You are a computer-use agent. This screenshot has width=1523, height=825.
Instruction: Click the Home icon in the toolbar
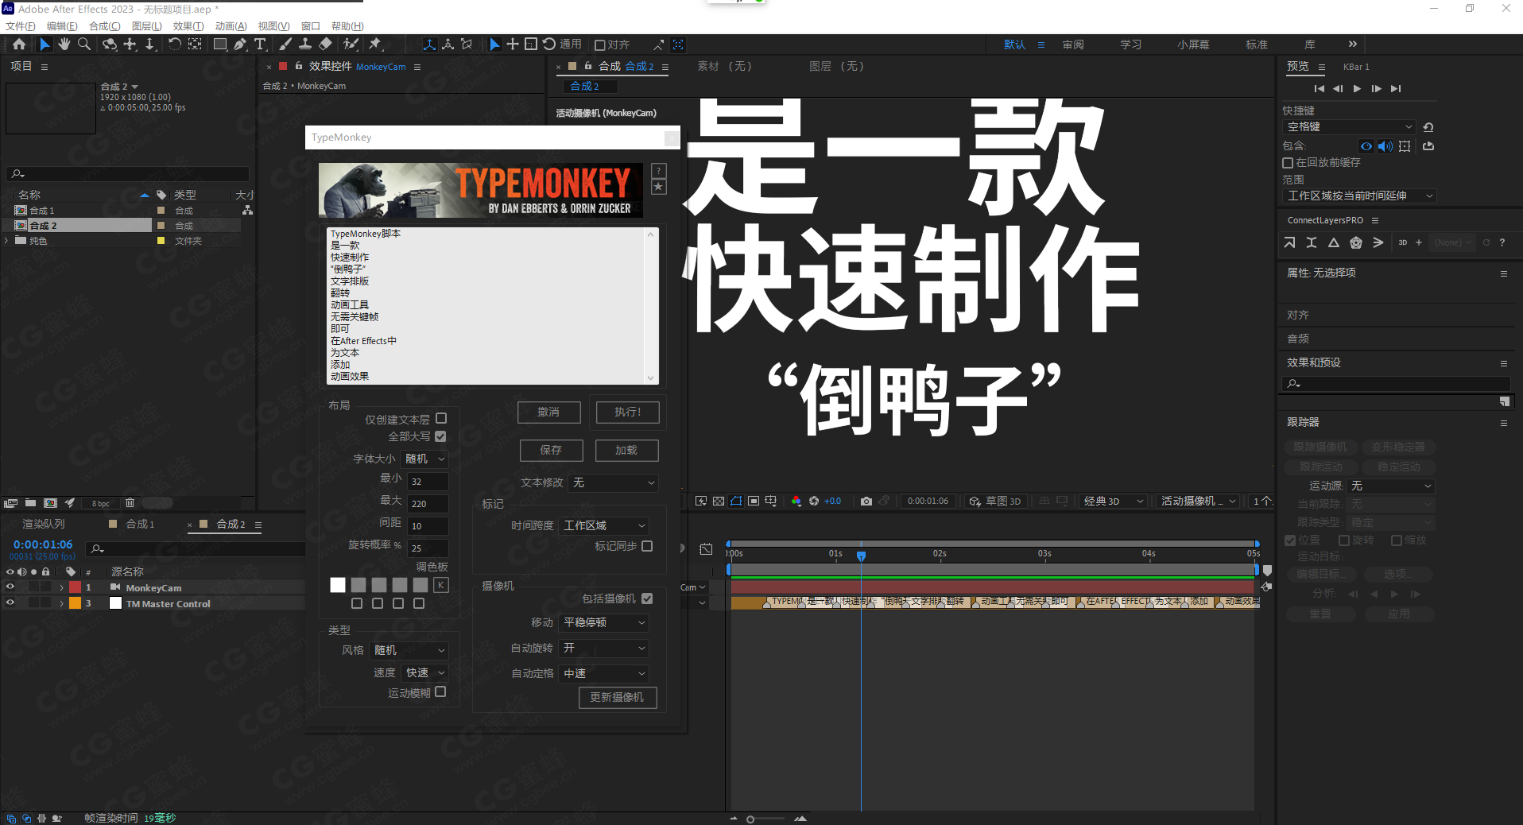tap(19, 45)
